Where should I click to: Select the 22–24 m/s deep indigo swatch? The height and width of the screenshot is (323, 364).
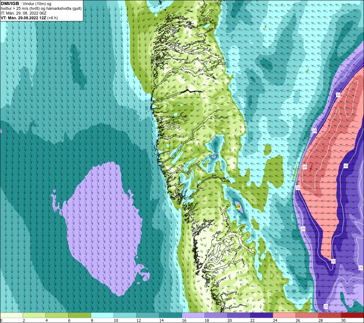pos(262,315)
